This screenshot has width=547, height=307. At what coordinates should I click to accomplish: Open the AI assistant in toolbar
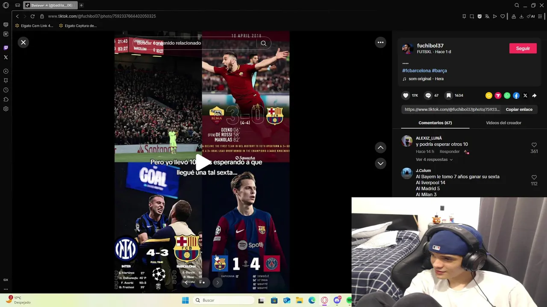(531, 16)
